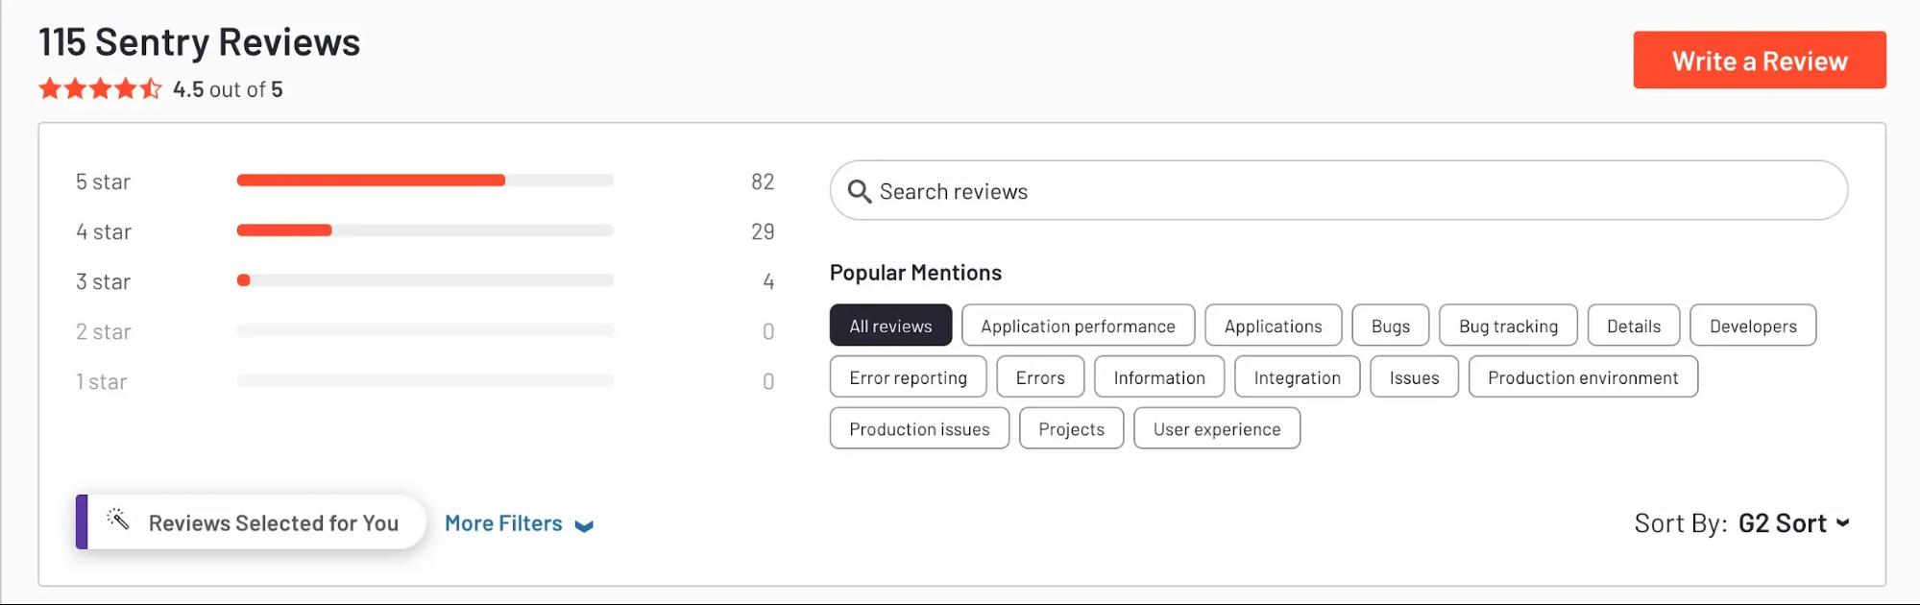1920x605 pixels.
Task: Deselect the All reviews filter chip
Action: coord(890,326)
